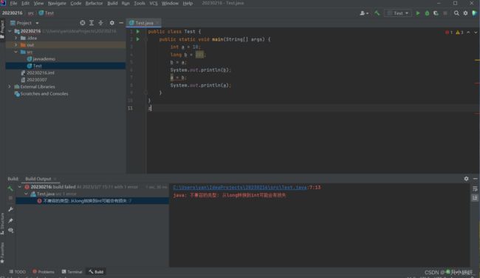Run with coverage via the shield icon
Viewport: 480px width, 278px height.
tap(436, 13)
